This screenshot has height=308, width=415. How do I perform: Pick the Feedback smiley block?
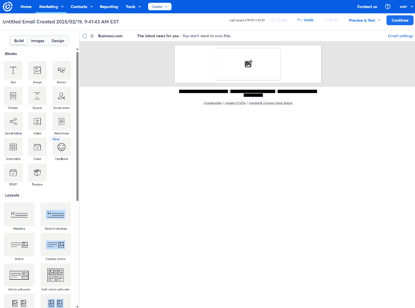tap(62, 147)
